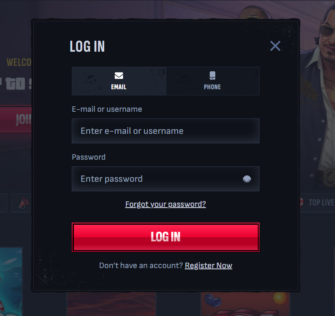Follow the Register Now link
335x316 pixels.
point(209,266)
